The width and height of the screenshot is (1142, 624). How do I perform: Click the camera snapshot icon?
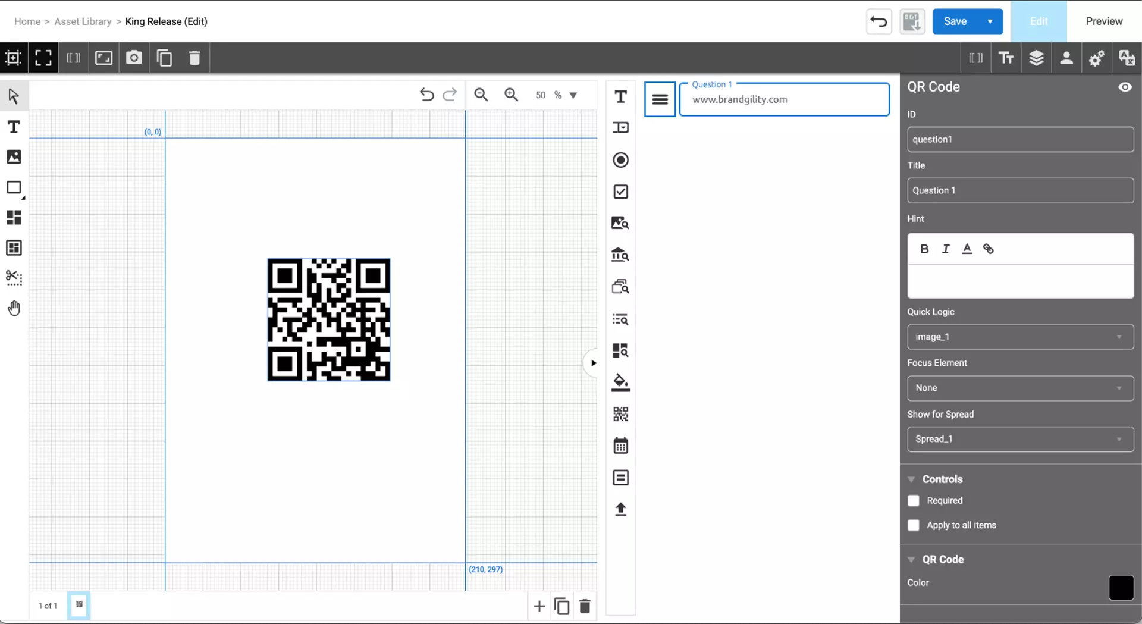134,58
